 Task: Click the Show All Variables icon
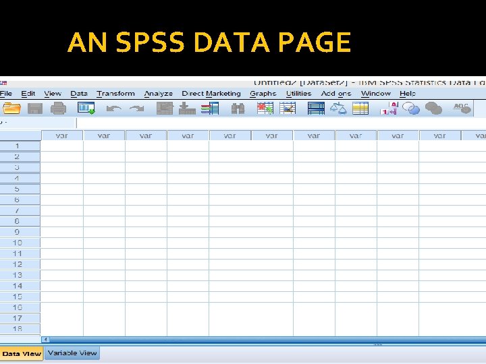click(x=433, y=109)
